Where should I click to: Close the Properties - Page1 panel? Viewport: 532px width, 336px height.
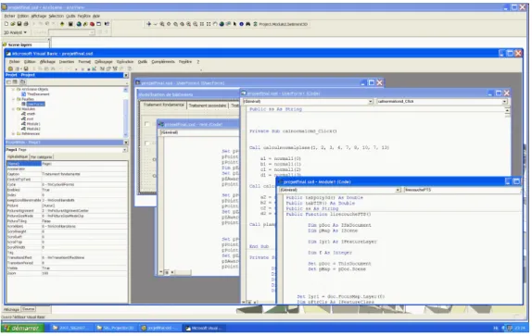pyautogui.click(x=126, y=143)
